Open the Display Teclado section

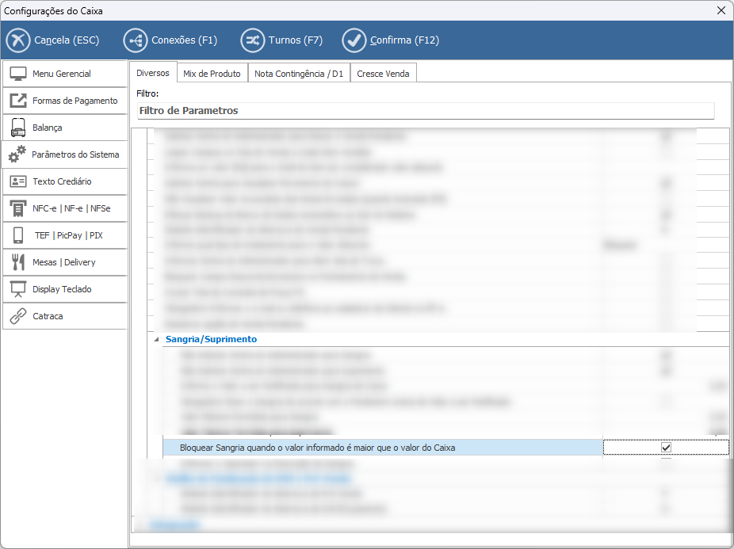point(65,289)
